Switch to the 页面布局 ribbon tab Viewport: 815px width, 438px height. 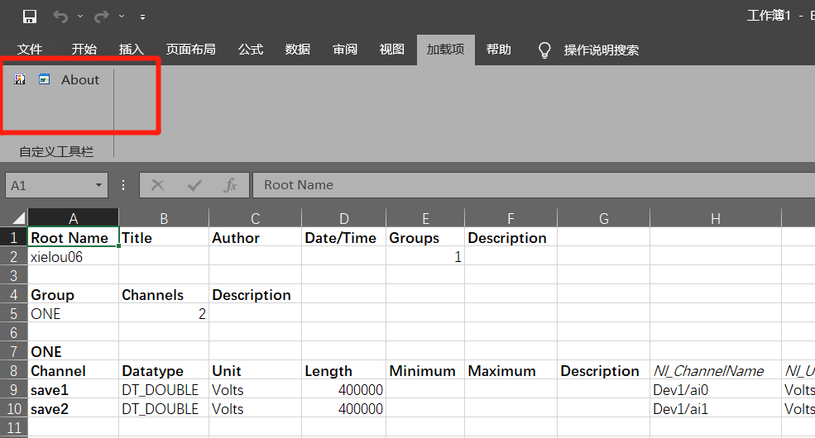click(x=191, y=50)
